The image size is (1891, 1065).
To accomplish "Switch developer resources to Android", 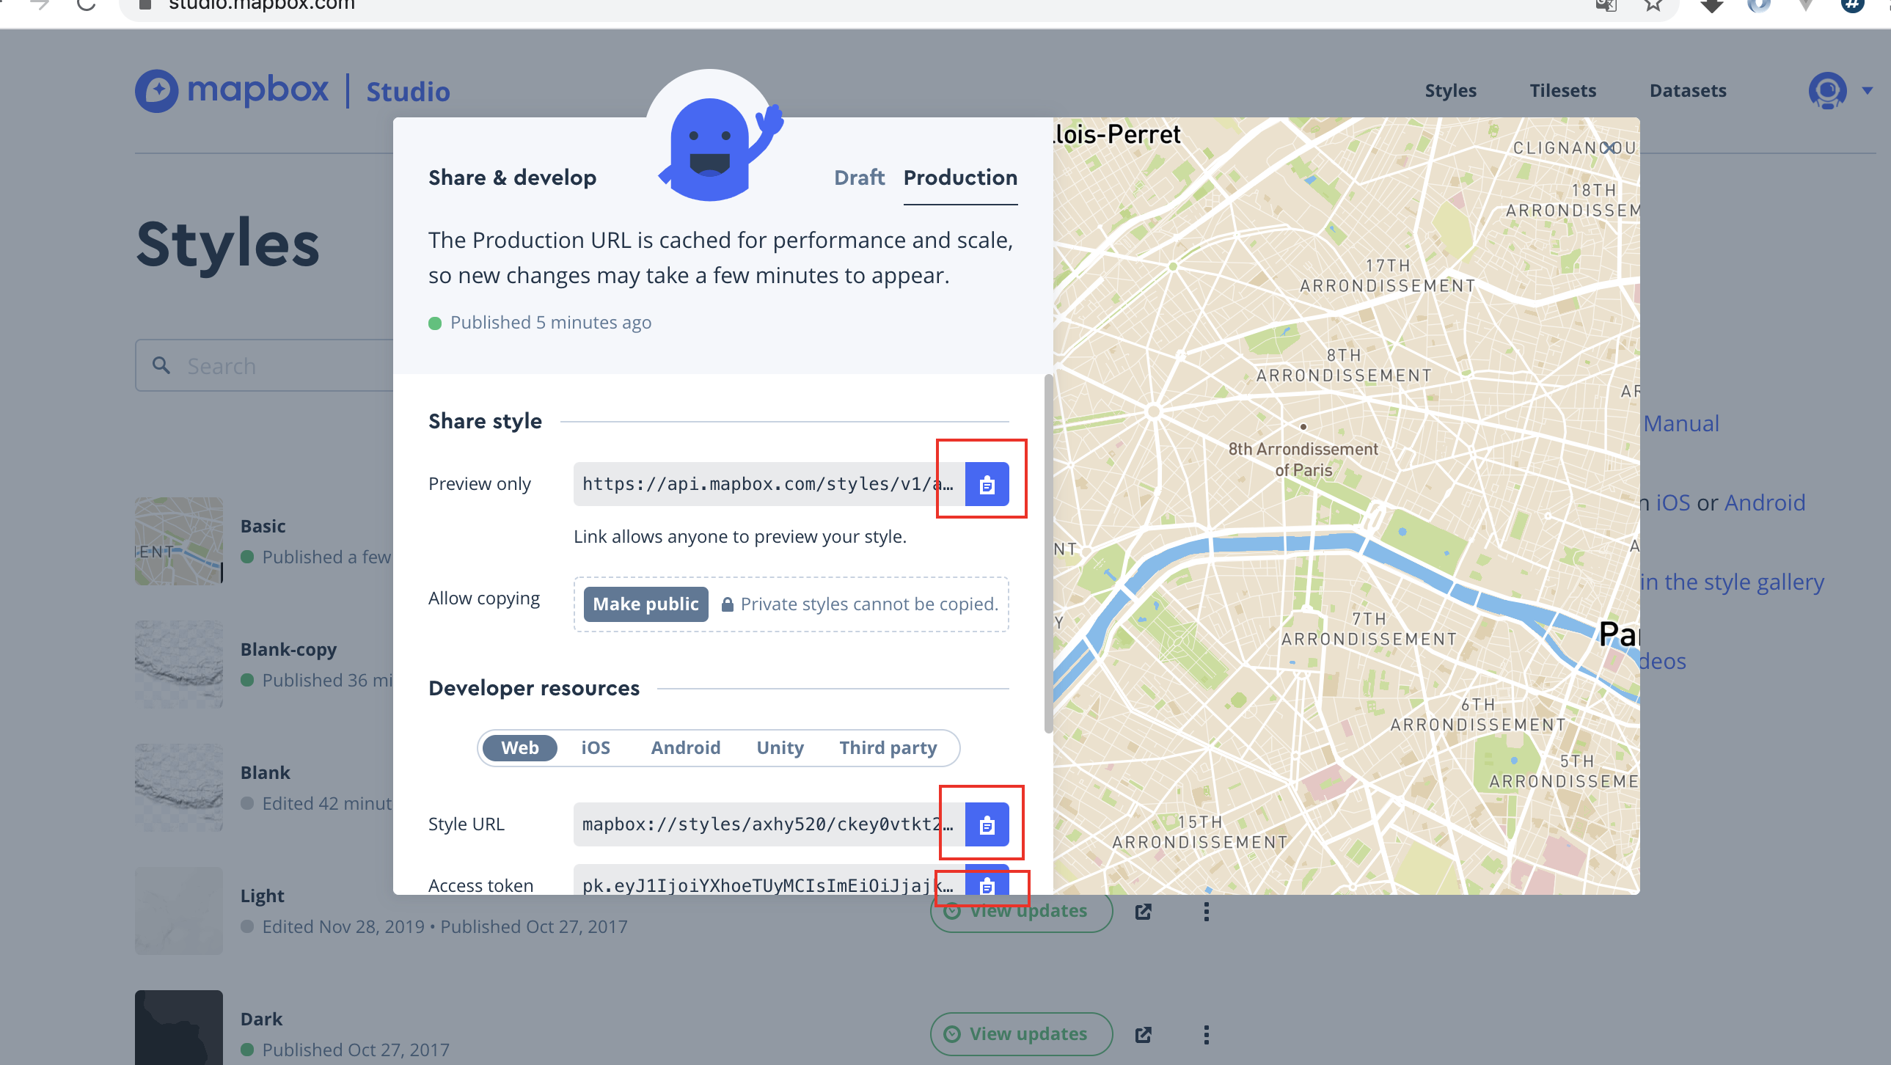I will [x=685, y=747].
